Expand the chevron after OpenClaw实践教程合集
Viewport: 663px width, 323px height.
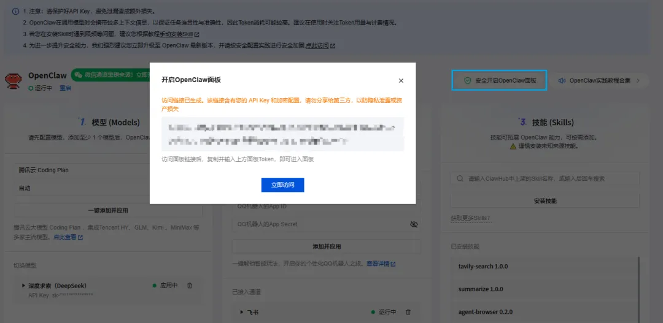(x=638, y=81)
